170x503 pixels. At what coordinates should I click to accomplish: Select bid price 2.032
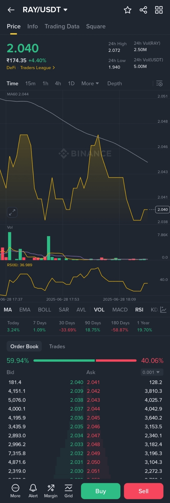77,453
